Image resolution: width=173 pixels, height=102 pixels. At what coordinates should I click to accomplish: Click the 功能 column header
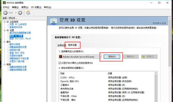pyautogui.click(x=62, y=73)
